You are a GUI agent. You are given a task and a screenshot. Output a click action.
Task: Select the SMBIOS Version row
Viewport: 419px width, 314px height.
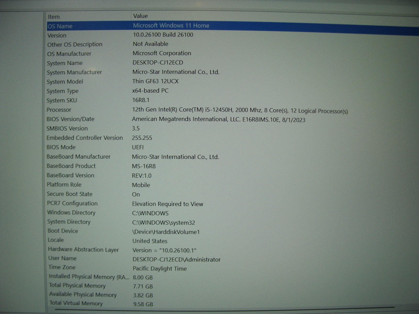coord(67,128)
